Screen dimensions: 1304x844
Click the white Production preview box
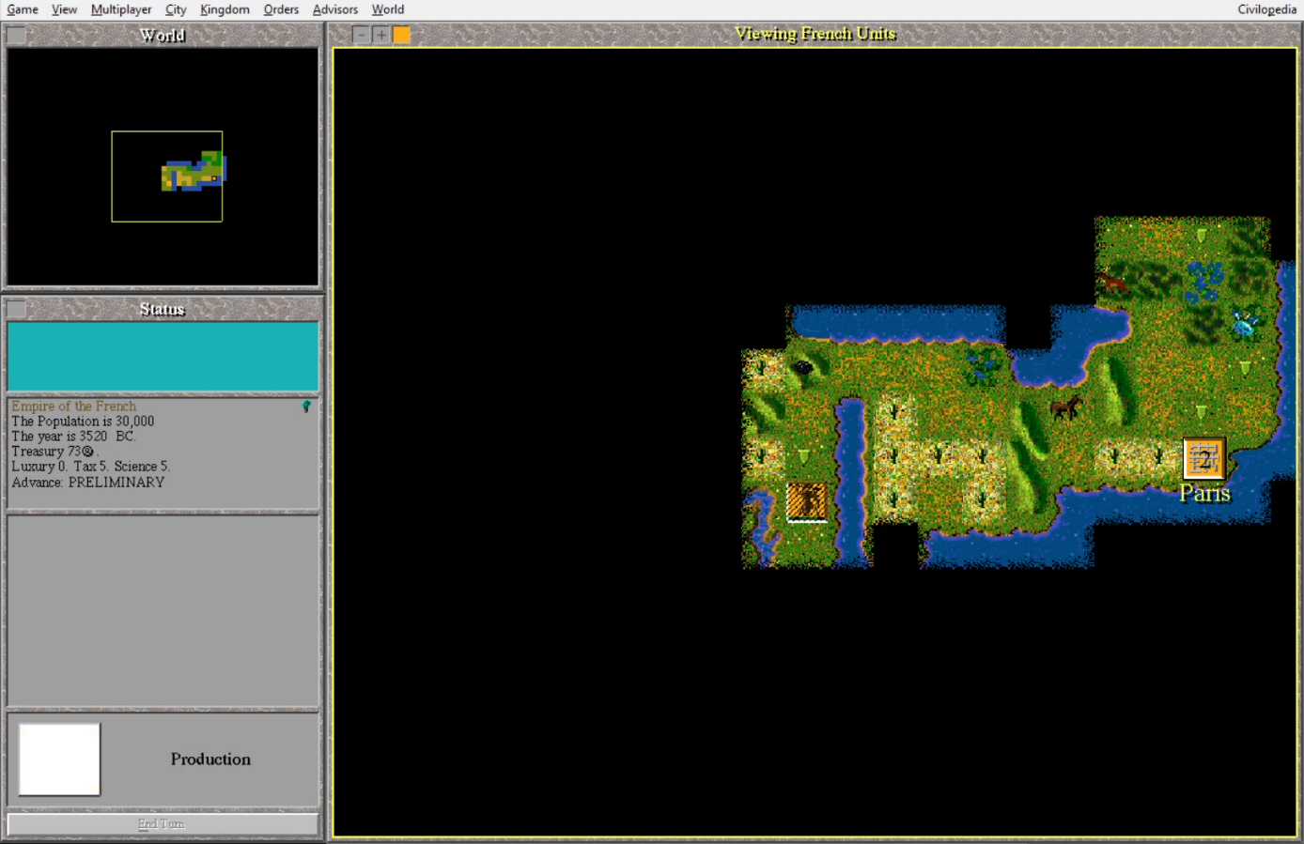click(59, 760)
